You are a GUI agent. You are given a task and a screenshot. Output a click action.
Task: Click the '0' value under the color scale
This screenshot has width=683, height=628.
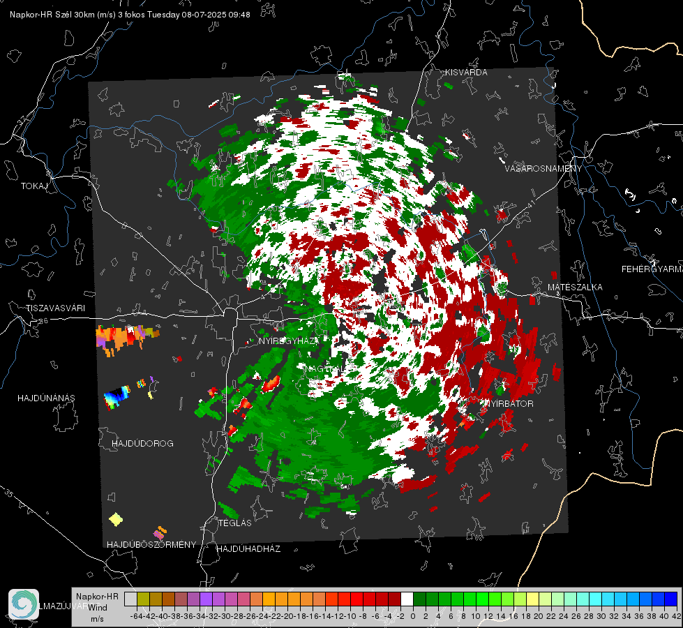[413, 616]
